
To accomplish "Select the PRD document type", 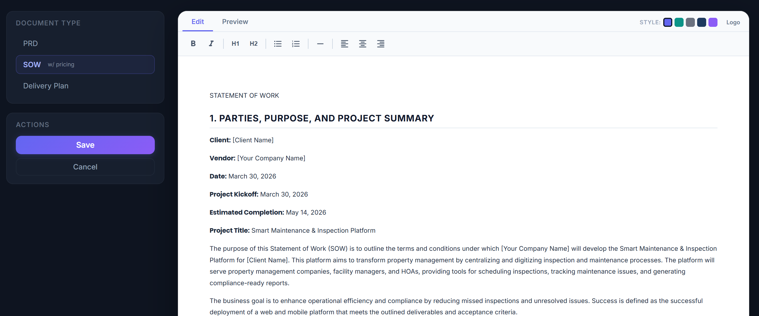I will [x=30, y=43].
